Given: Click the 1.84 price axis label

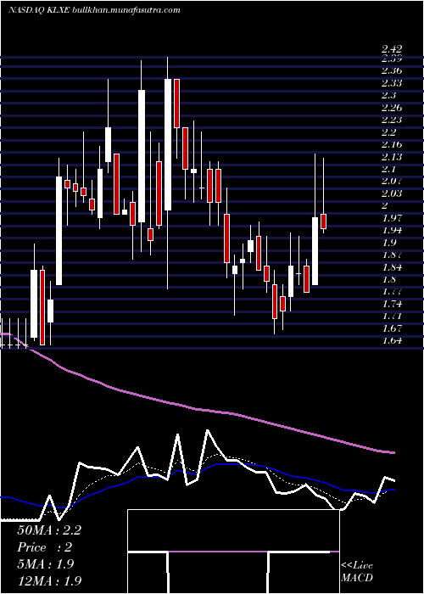Looking at the screenshot, I should [x=392, y=267].
